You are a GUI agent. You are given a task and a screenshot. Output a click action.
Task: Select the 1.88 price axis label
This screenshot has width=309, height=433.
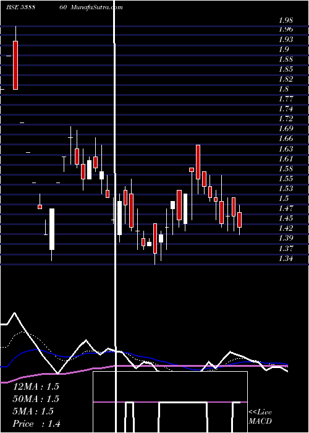tap(286, 59)
